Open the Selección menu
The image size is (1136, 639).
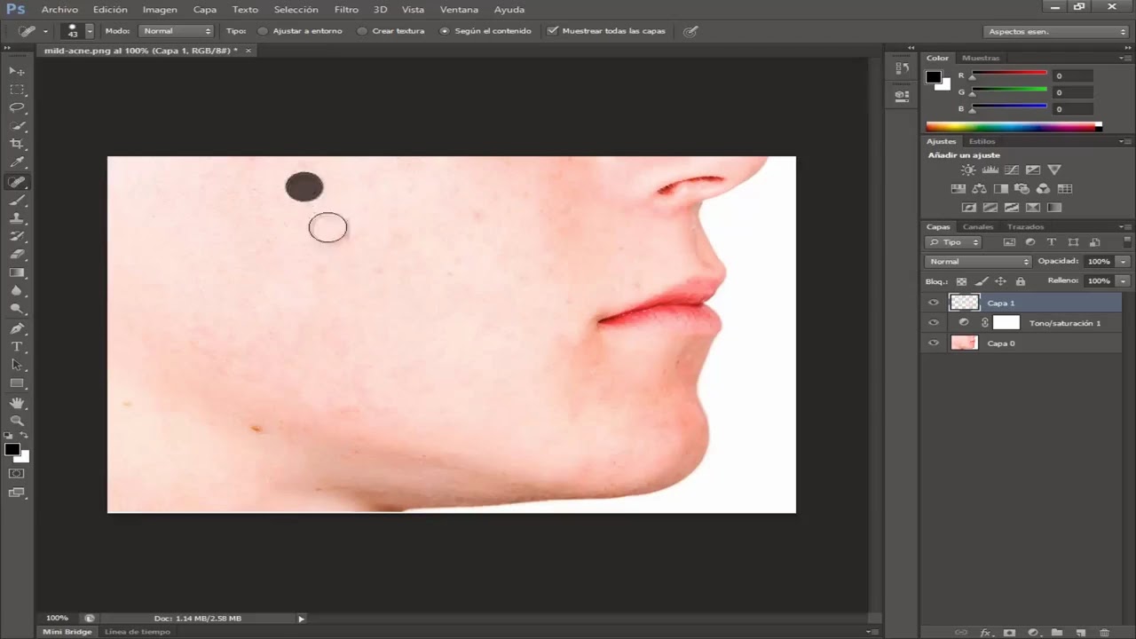[x=296, y=10]
